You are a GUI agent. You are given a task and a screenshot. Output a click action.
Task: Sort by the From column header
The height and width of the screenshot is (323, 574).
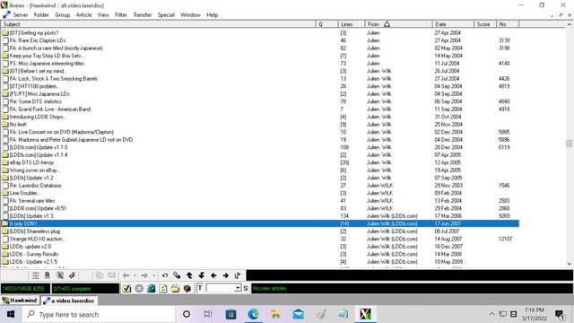398,24
